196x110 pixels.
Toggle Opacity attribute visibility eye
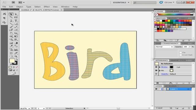point(156,74)
